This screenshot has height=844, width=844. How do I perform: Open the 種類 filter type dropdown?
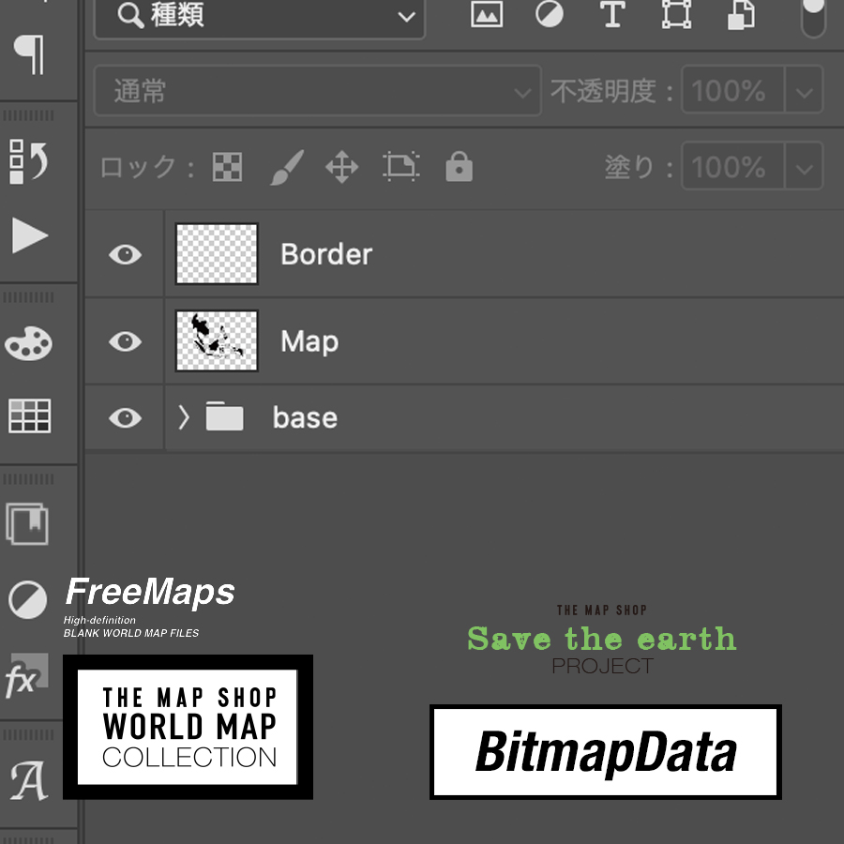pyautogui.click(x=260, y=19)
